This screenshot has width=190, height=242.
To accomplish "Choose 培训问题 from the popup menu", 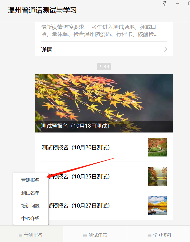I will pos(31,205).
